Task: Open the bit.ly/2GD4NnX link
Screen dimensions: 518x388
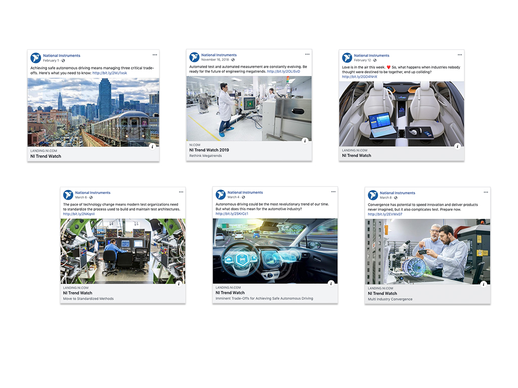Action: point(360,77)
